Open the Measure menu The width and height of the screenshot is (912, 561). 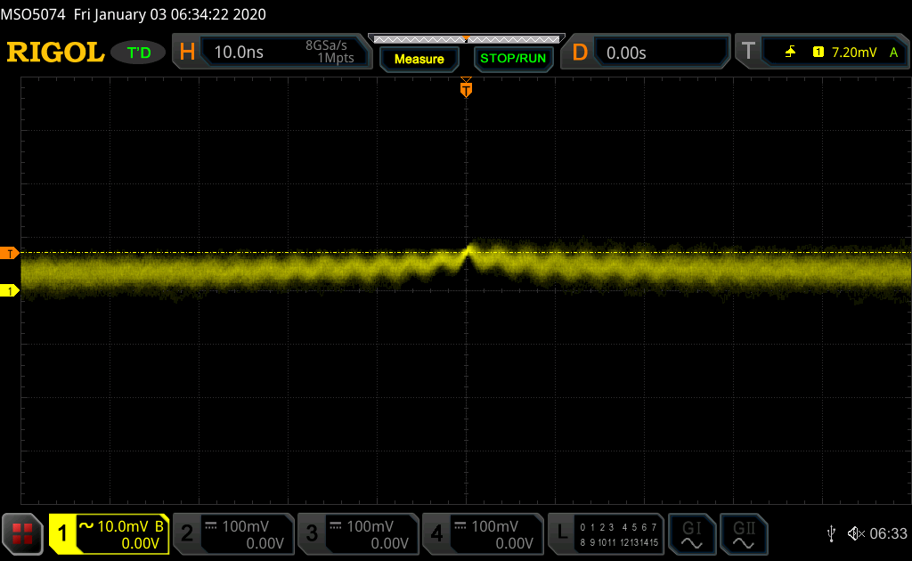click(419, 59)
